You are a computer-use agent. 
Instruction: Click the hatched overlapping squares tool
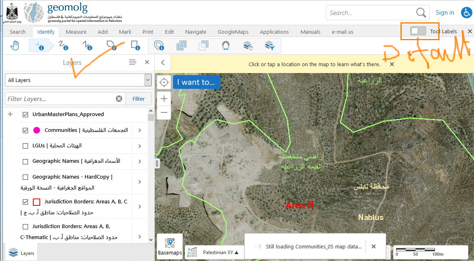[182, 45]
